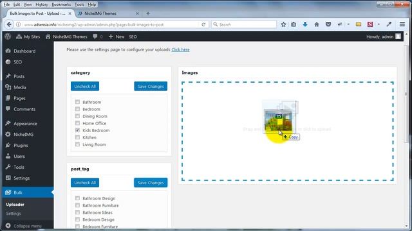The height and width of the screenshot is (231, 412).
Task: Click in the browser Search field
Action: pos(244,24)
